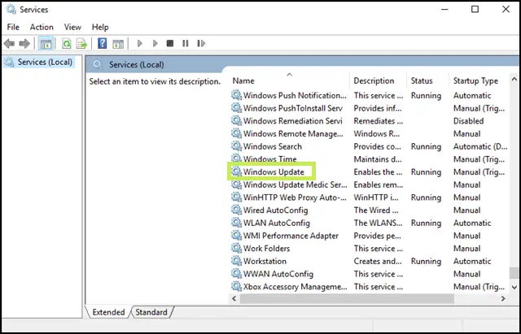Open the File menu
Screen dimensions: 521x334
(13, 27)
